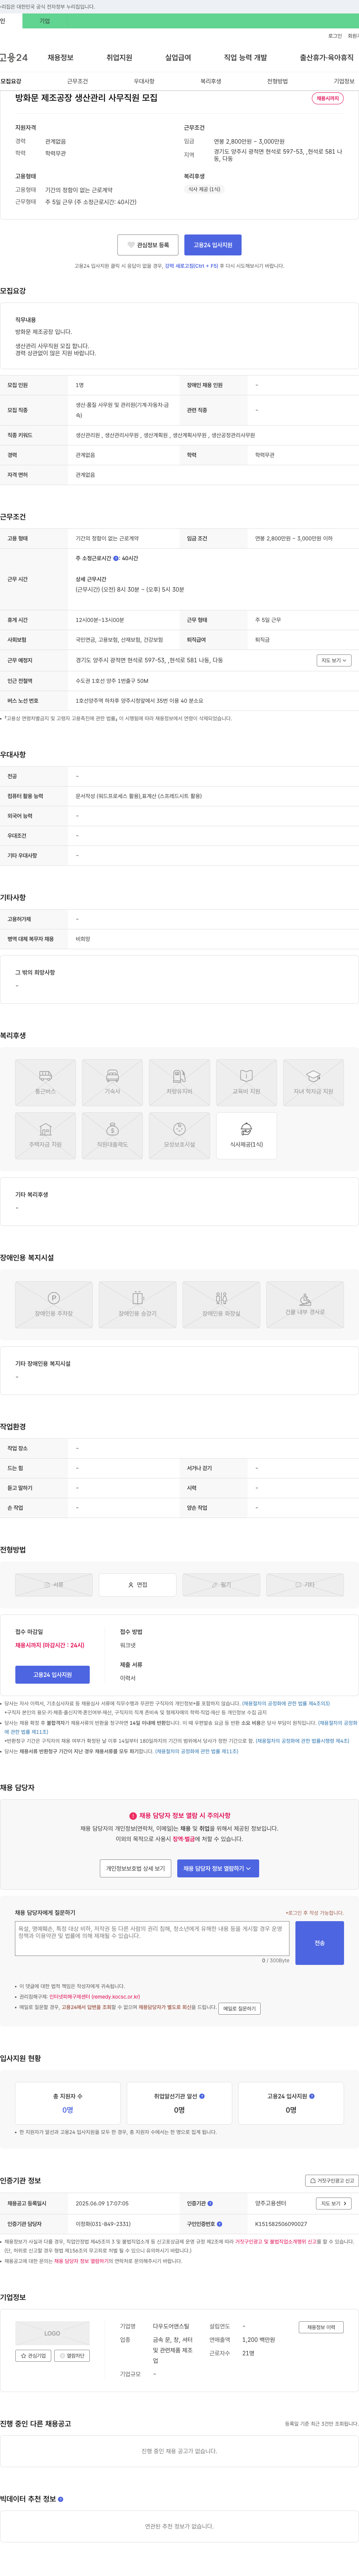
Task: Open the 직업 능력 개발 menu
Action: click(x=245, y=58)
